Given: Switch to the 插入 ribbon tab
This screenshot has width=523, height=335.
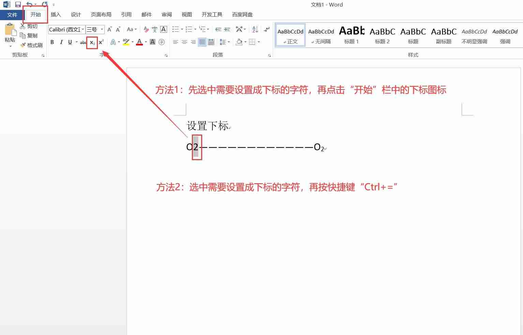Looking at the screenshot, I should [56, 14].
